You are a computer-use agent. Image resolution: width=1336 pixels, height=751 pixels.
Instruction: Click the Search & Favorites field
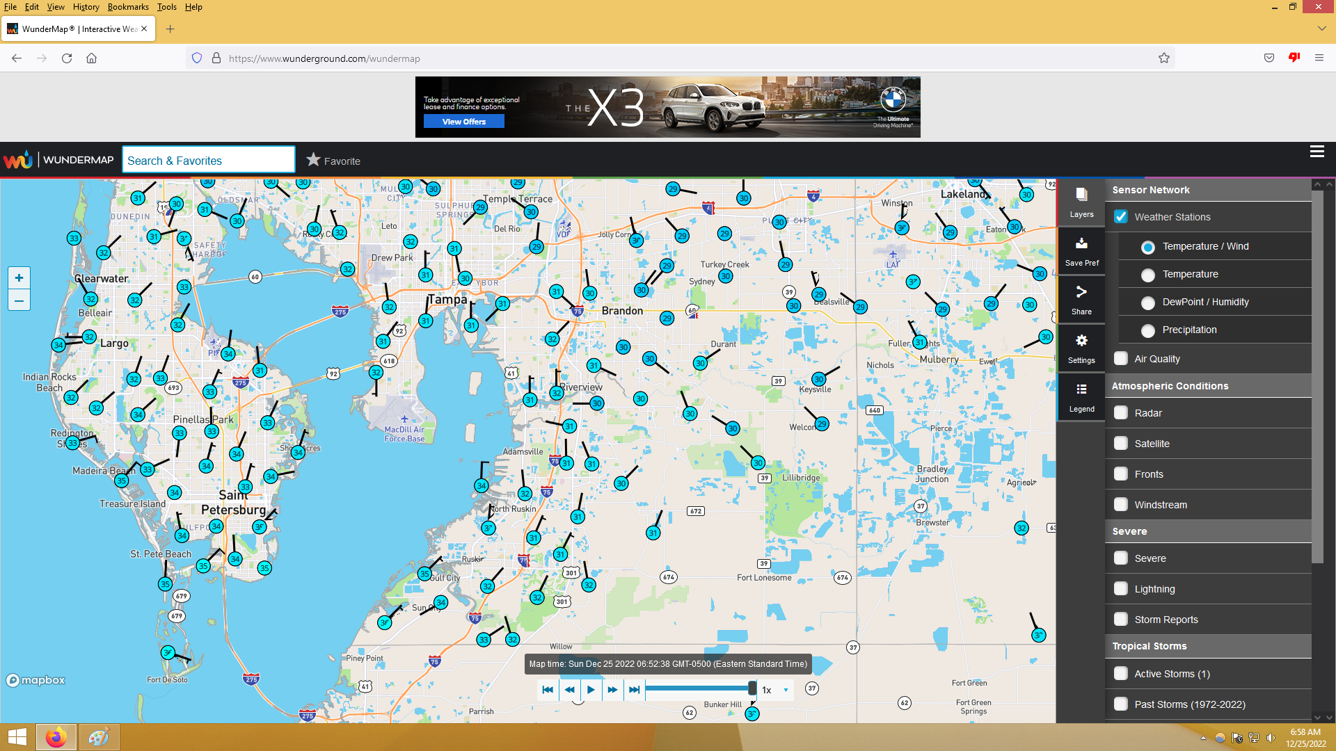coord(209,160)
